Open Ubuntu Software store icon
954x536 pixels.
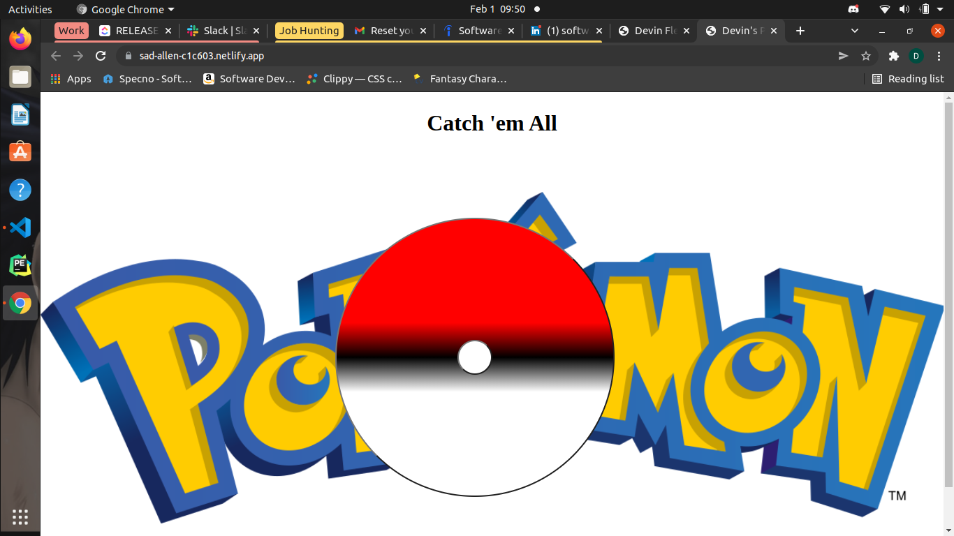[20, 151]
